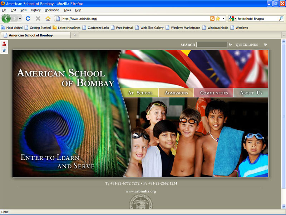
Task: Click the vertical scrollbar thumb
Action: [283, 116]
